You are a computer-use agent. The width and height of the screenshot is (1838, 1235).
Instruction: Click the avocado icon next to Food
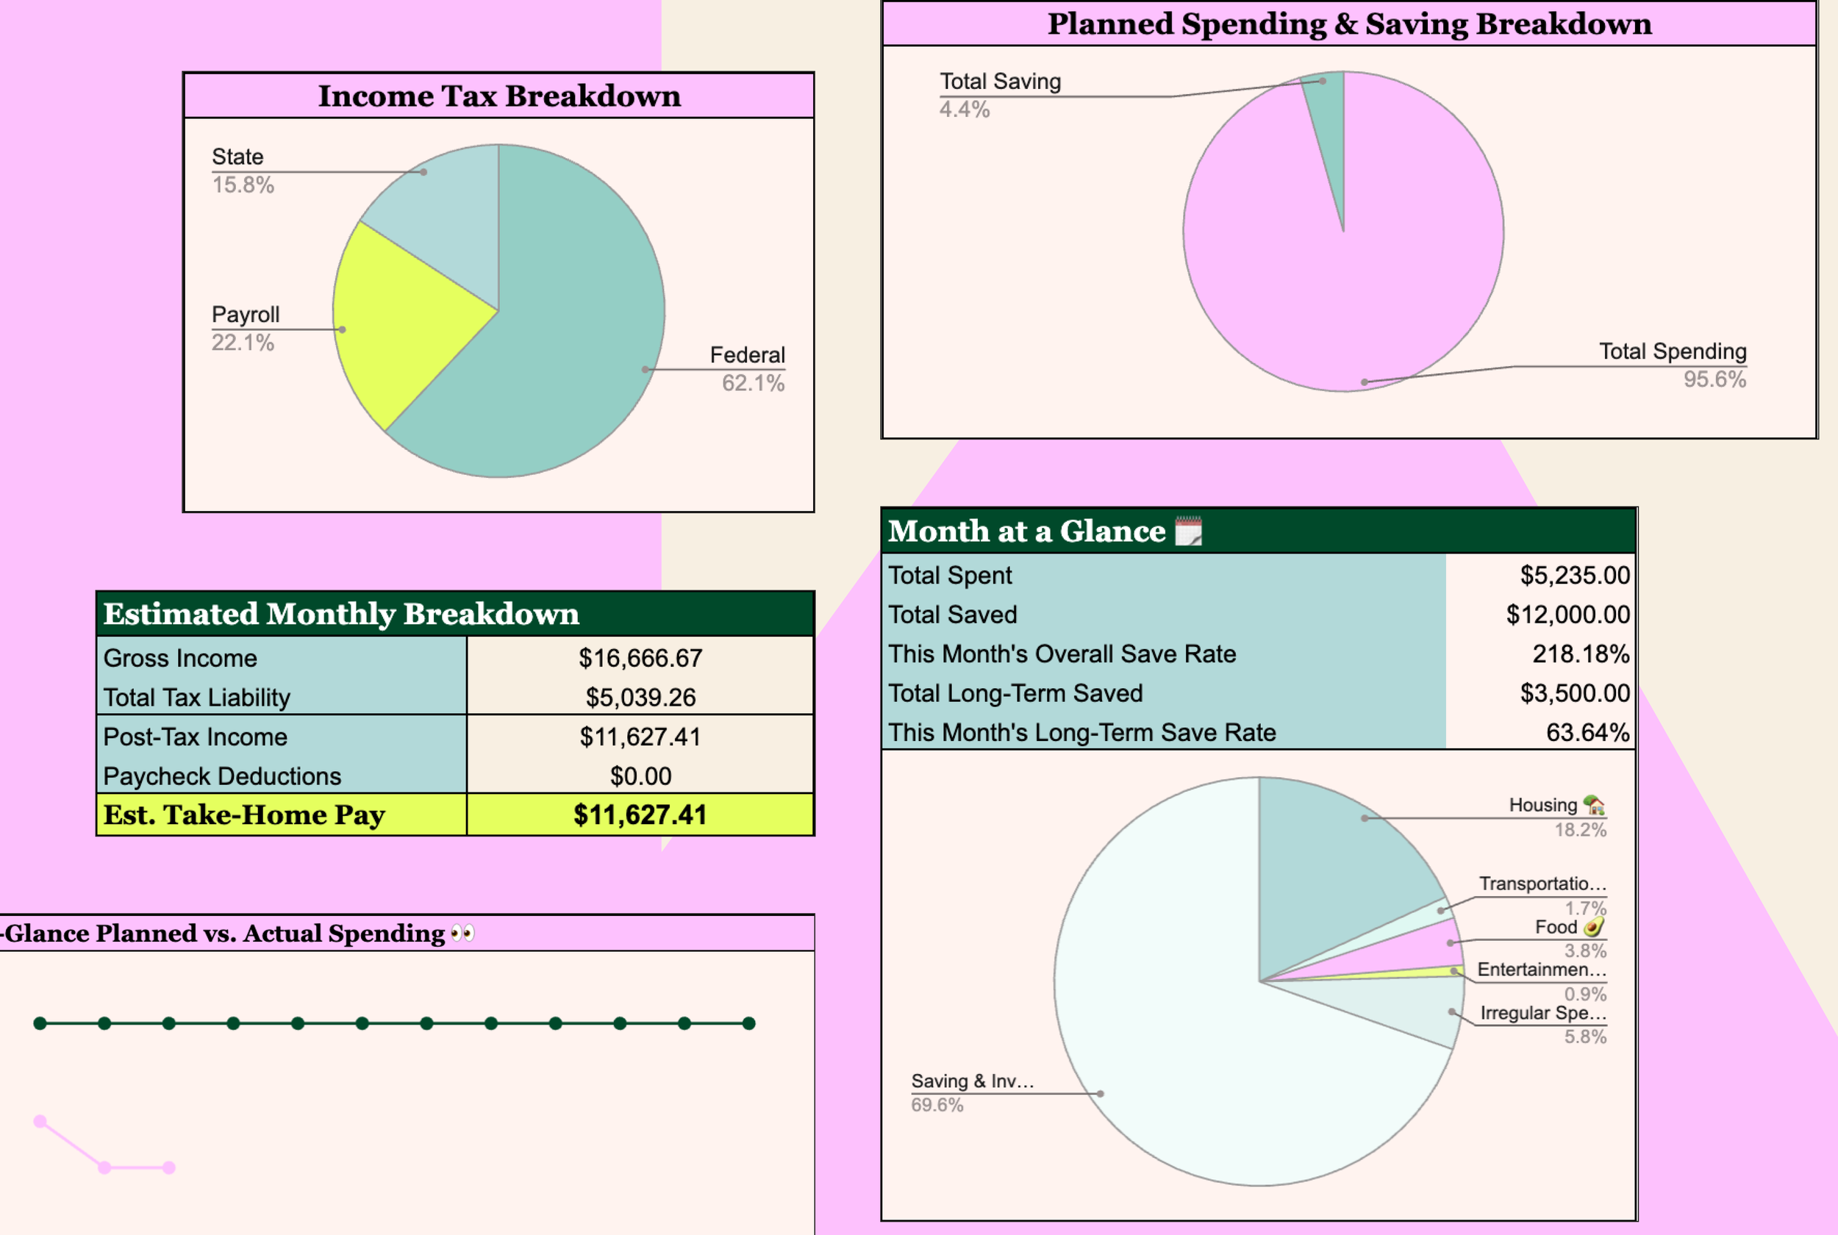[1593, 927]
